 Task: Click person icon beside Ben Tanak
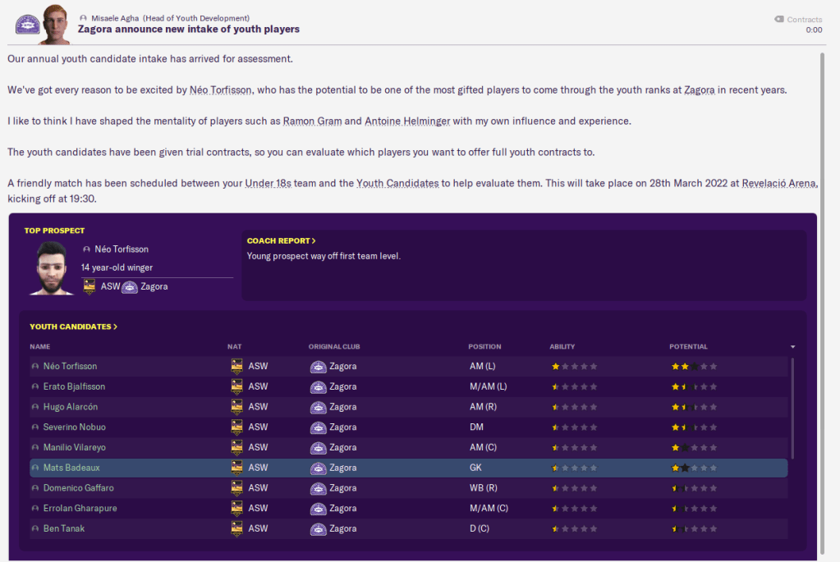point(34,528)
